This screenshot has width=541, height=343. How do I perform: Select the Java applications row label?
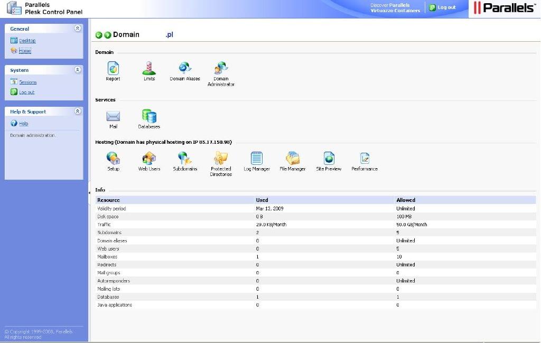point(115,305)
